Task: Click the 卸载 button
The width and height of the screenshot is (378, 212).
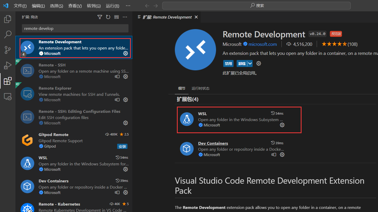Action: point(242,64)
